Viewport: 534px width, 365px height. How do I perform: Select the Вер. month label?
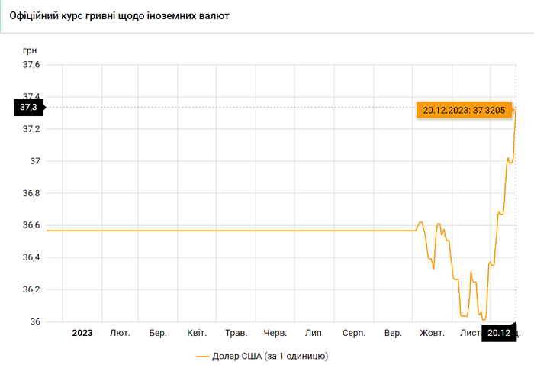click(x=393, y=333)
